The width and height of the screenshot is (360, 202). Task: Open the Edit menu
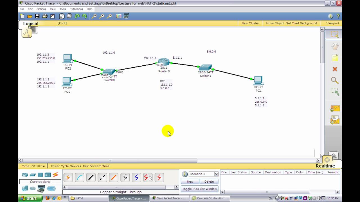(30, 9)
